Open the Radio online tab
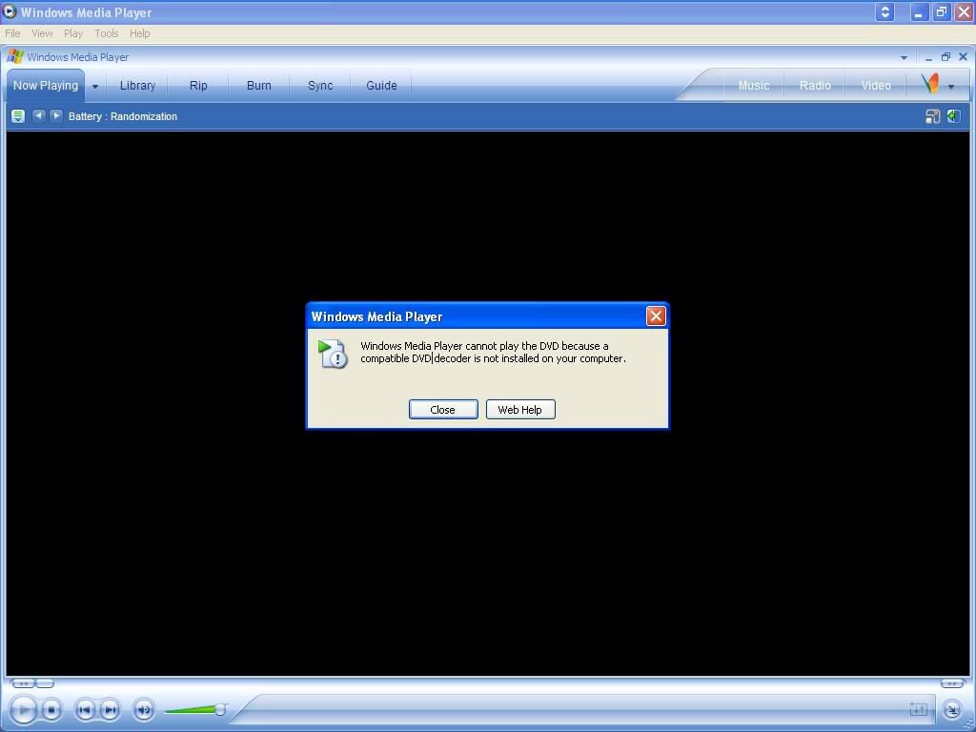 815,85
